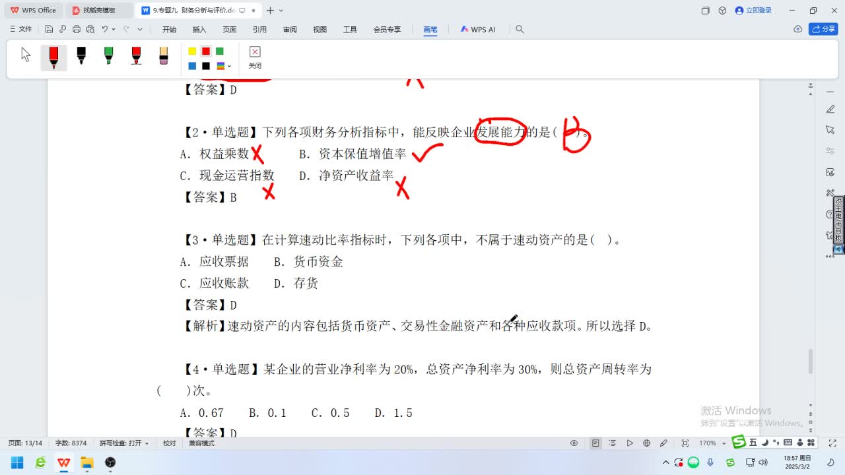
Task: Click the cube icon in title bar
Action: coord(722,11)
